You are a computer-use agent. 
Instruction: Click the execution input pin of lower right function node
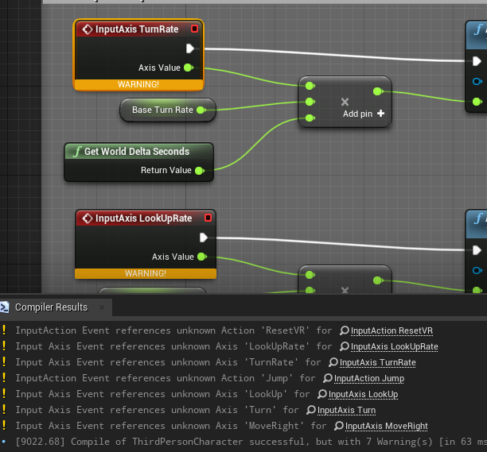pos(477,250)
